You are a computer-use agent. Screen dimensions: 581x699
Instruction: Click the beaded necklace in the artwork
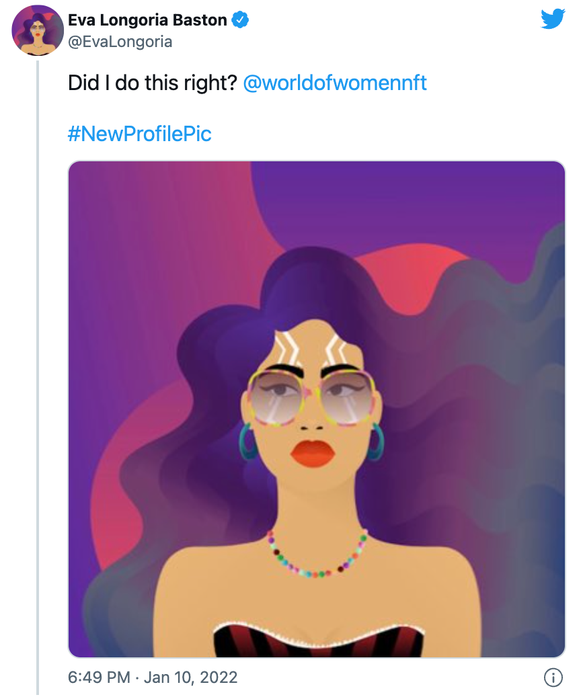tap(317, 554)
